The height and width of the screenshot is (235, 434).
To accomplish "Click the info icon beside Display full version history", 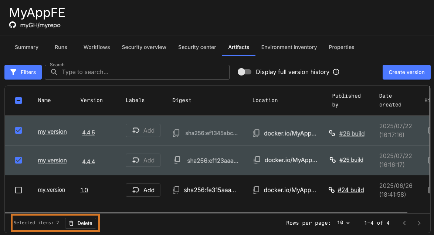I will [336, 72].
